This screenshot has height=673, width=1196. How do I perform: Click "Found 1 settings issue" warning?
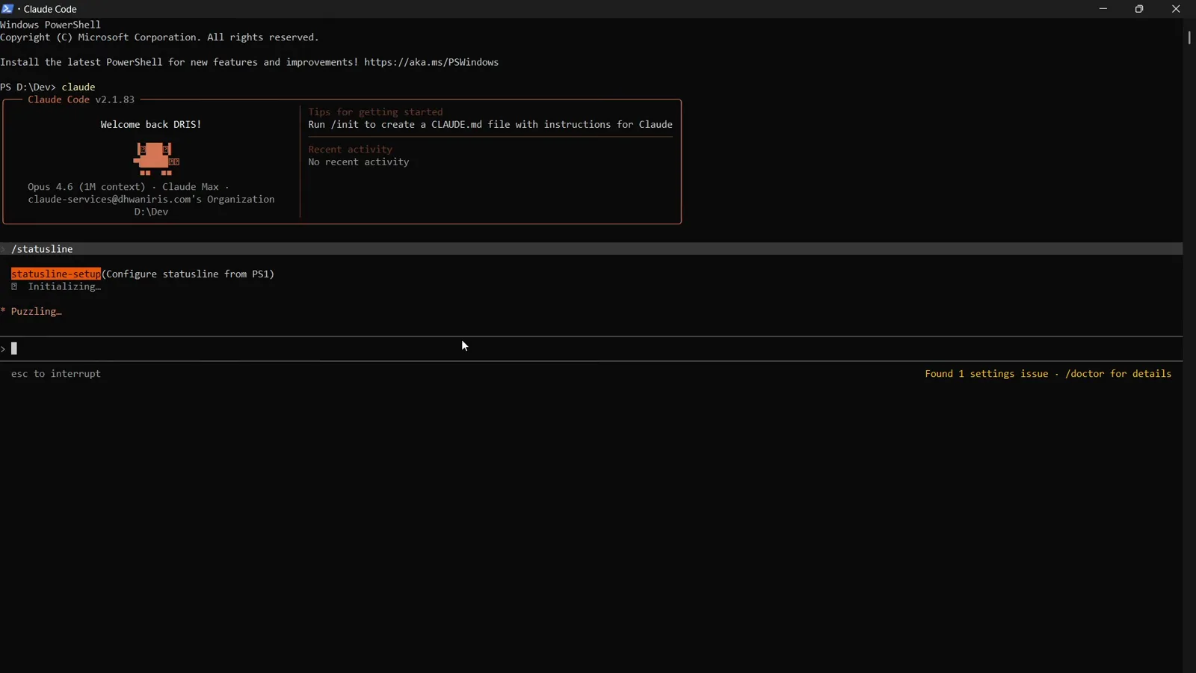(x=987, y=374)
